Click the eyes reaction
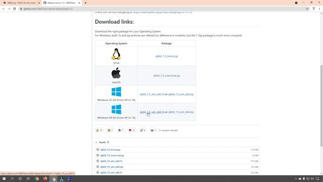This screenshot has height=182, width=323. 153,130
